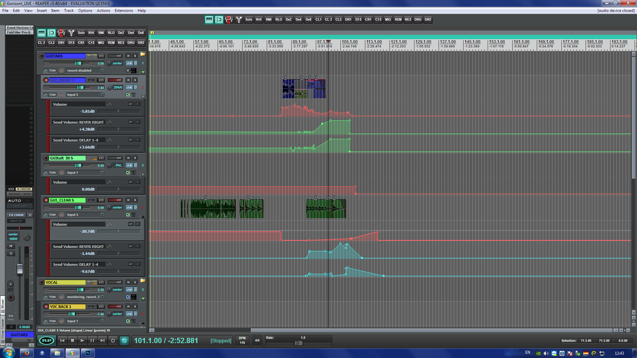Open I/O routing for GUI_DRIVE U track
The image size is (637, 358).
click(101, 80)
